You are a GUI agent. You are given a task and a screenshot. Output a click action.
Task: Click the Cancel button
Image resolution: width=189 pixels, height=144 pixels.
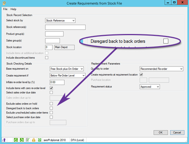pos(177,133)
